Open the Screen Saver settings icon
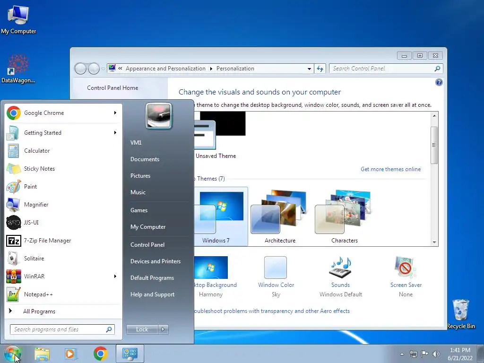The height and width of the screenshot is (363, 484). (x=405, y=268)
